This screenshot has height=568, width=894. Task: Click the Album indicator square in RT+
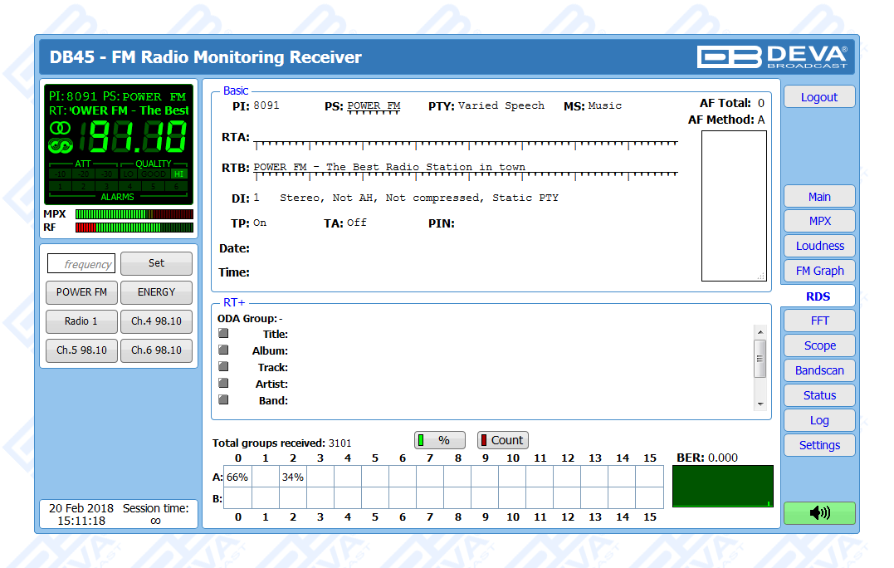[223, 350]
